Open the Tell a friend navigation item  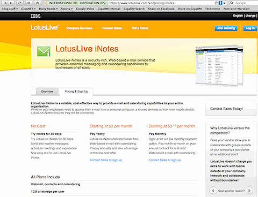(x=140, y=28)
